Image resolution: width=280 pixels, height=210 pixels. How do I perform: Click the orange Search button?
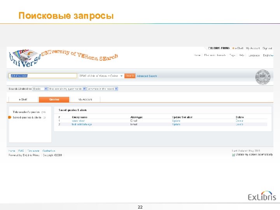click(130, 76)
